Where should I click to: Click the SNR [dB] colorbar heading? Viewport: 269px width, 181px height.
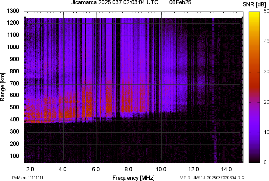pyautogui.click(x=254, y=4)
